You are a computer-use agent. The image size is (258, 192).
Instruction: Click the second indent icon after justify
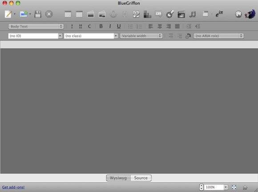coord(198,26)
